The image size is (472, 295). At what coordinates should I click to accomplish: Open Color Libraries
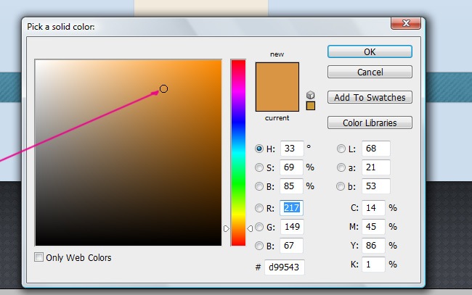click(x=370, y=122)
